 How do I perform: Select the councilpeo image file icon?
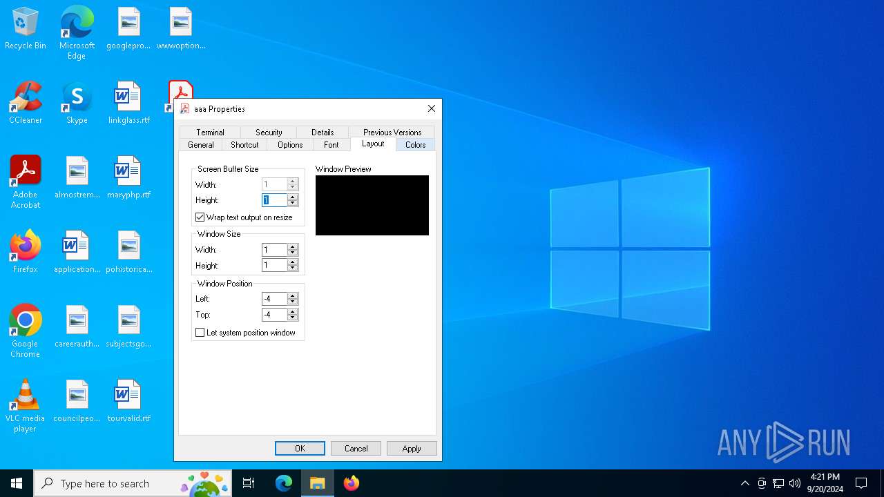(x=77, y=402)
